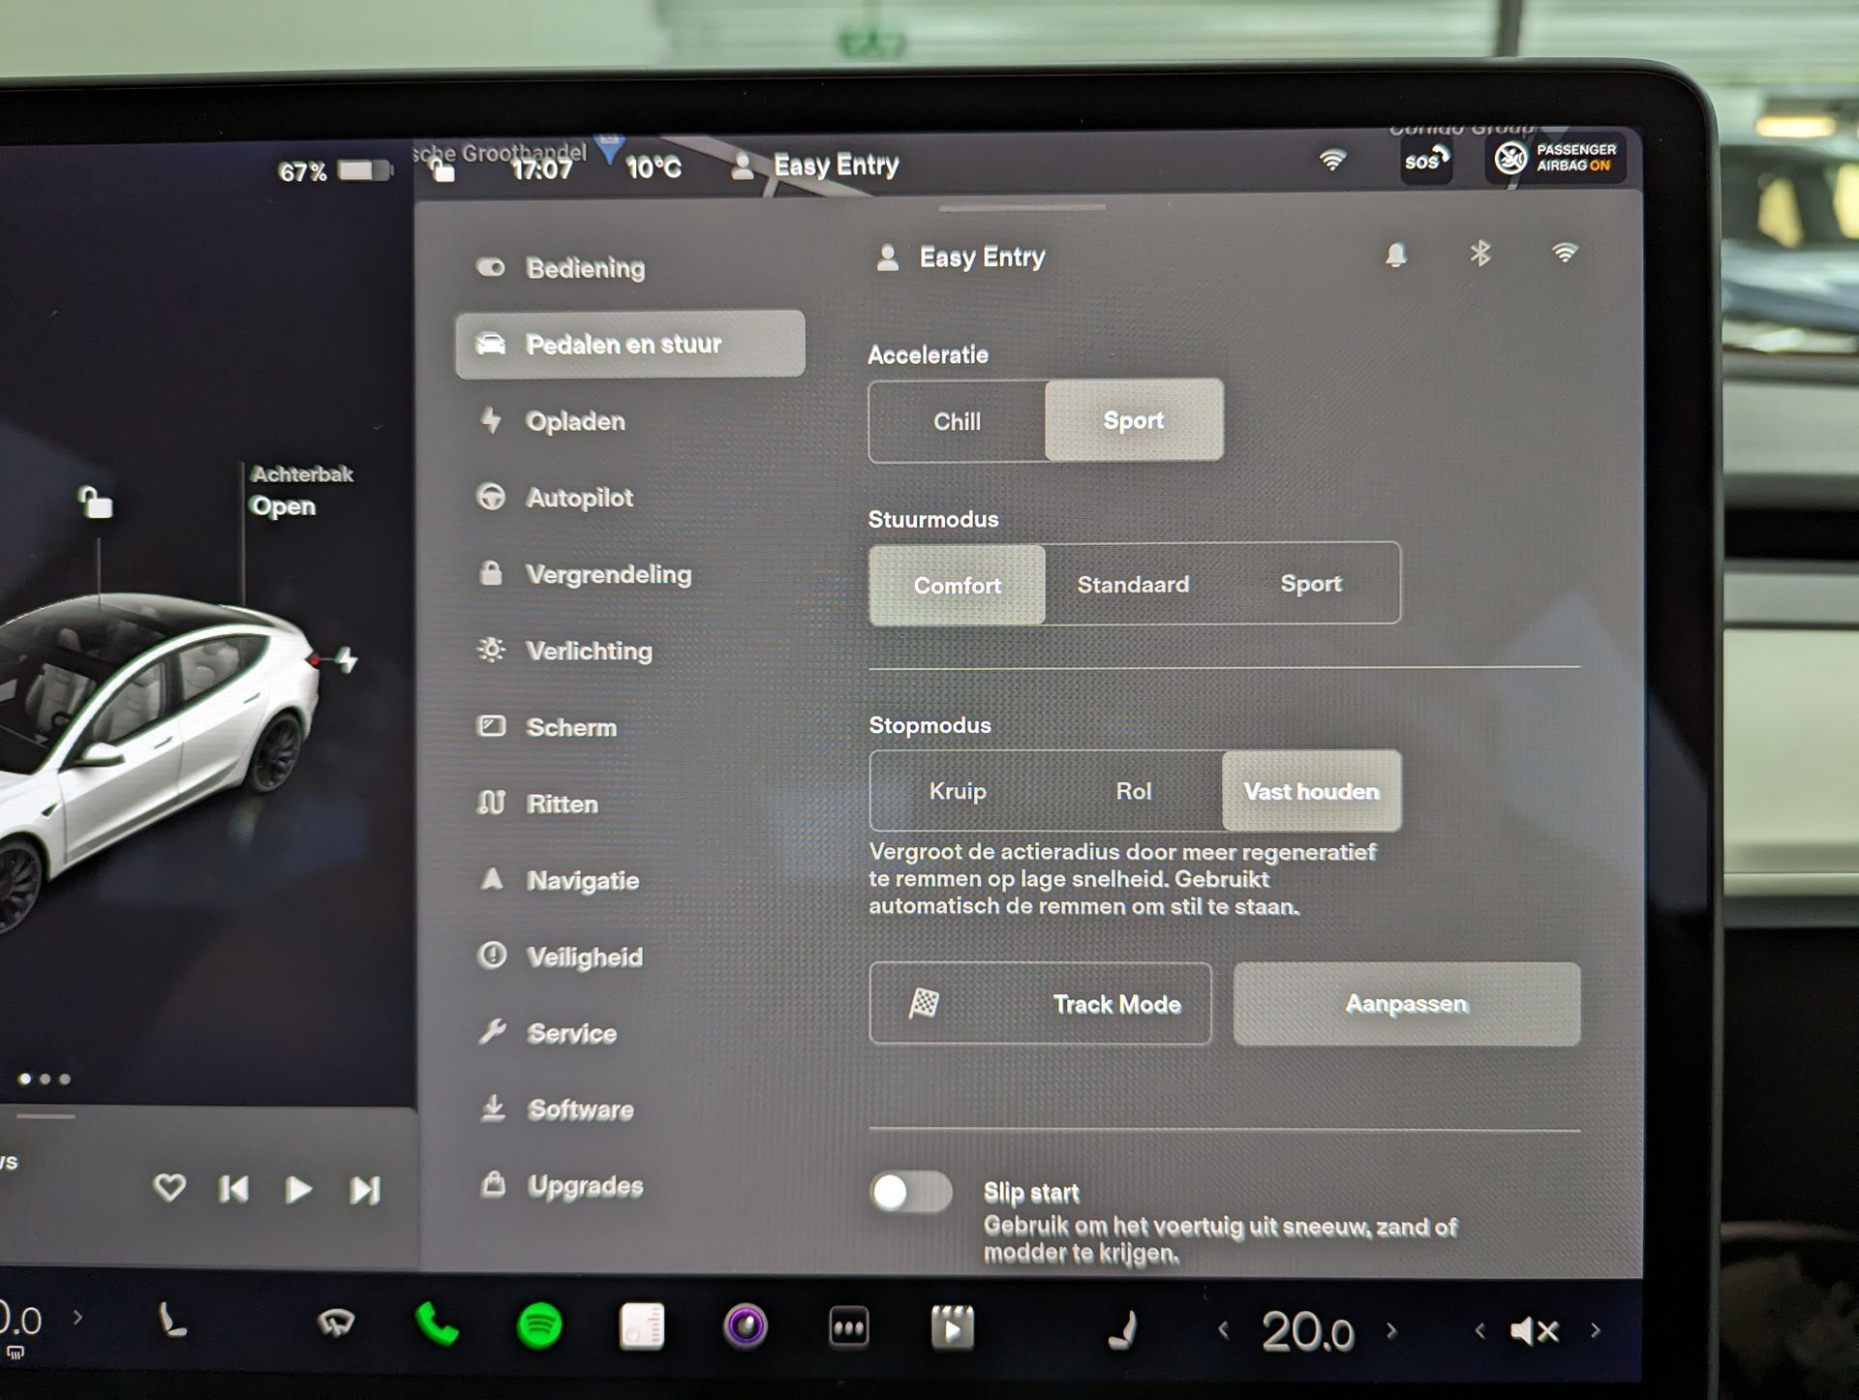Tap the SOS icon in status bar

point(1425,160)
